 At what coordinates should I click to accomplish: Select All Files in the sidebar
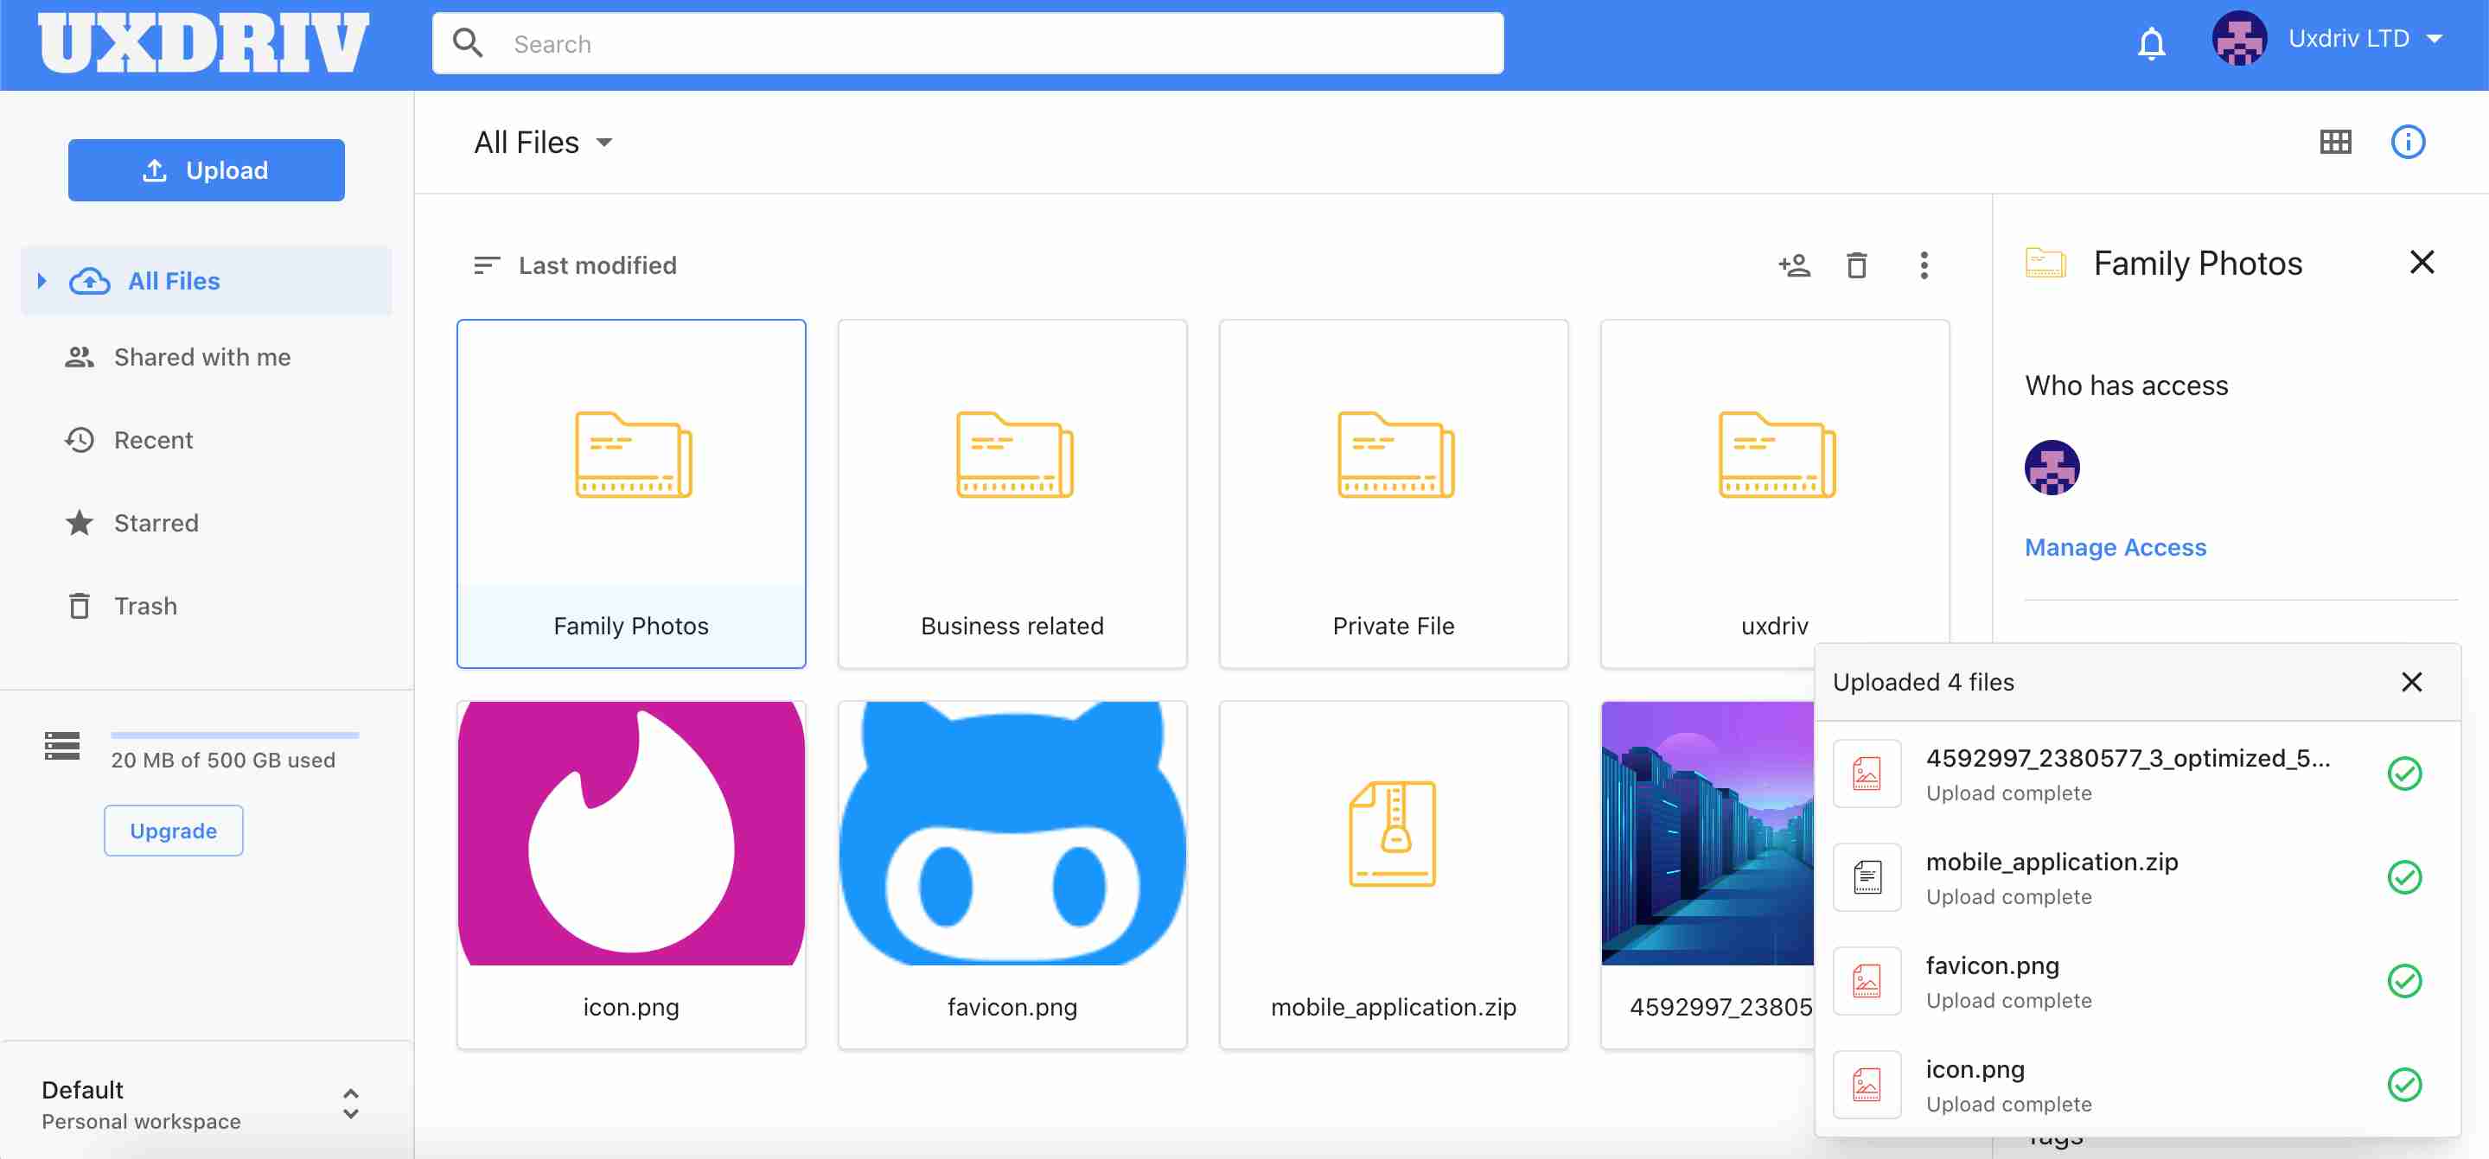pos(206,281)
